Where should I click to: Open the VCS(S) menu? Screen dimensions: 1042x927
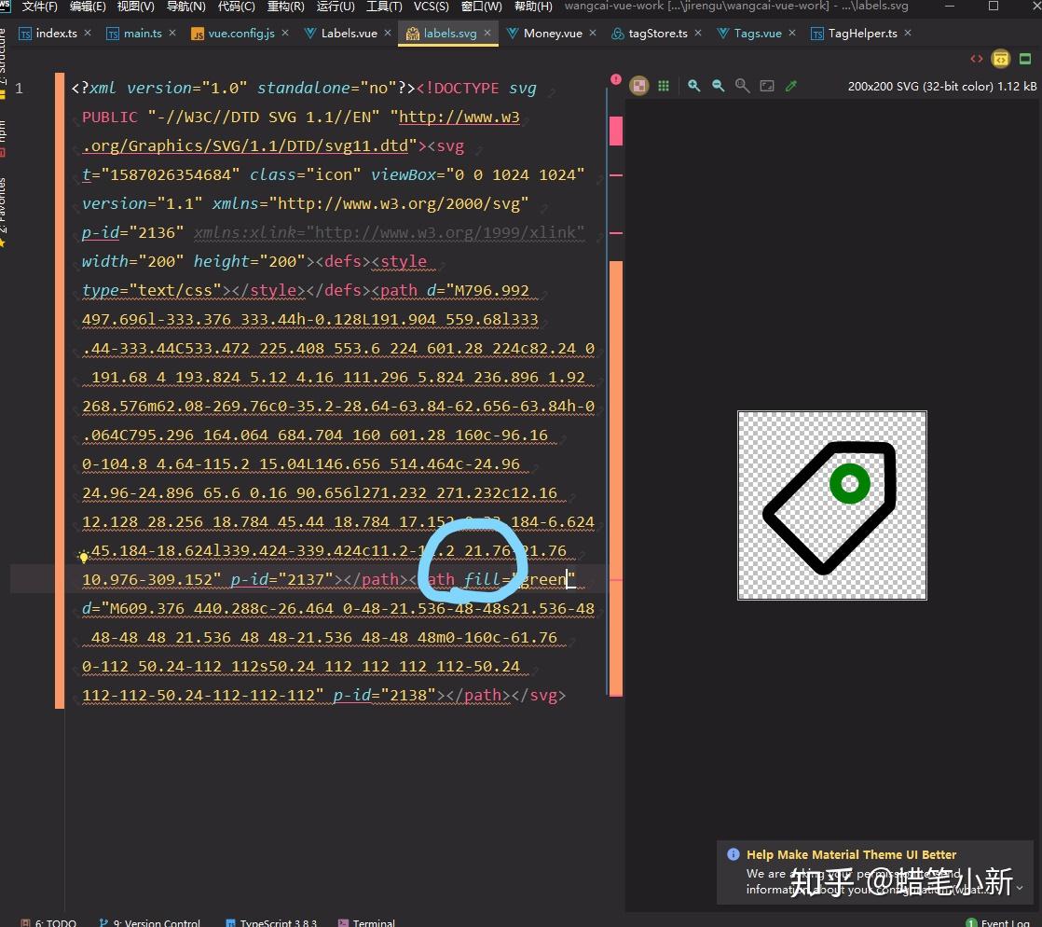coord(432,7)
